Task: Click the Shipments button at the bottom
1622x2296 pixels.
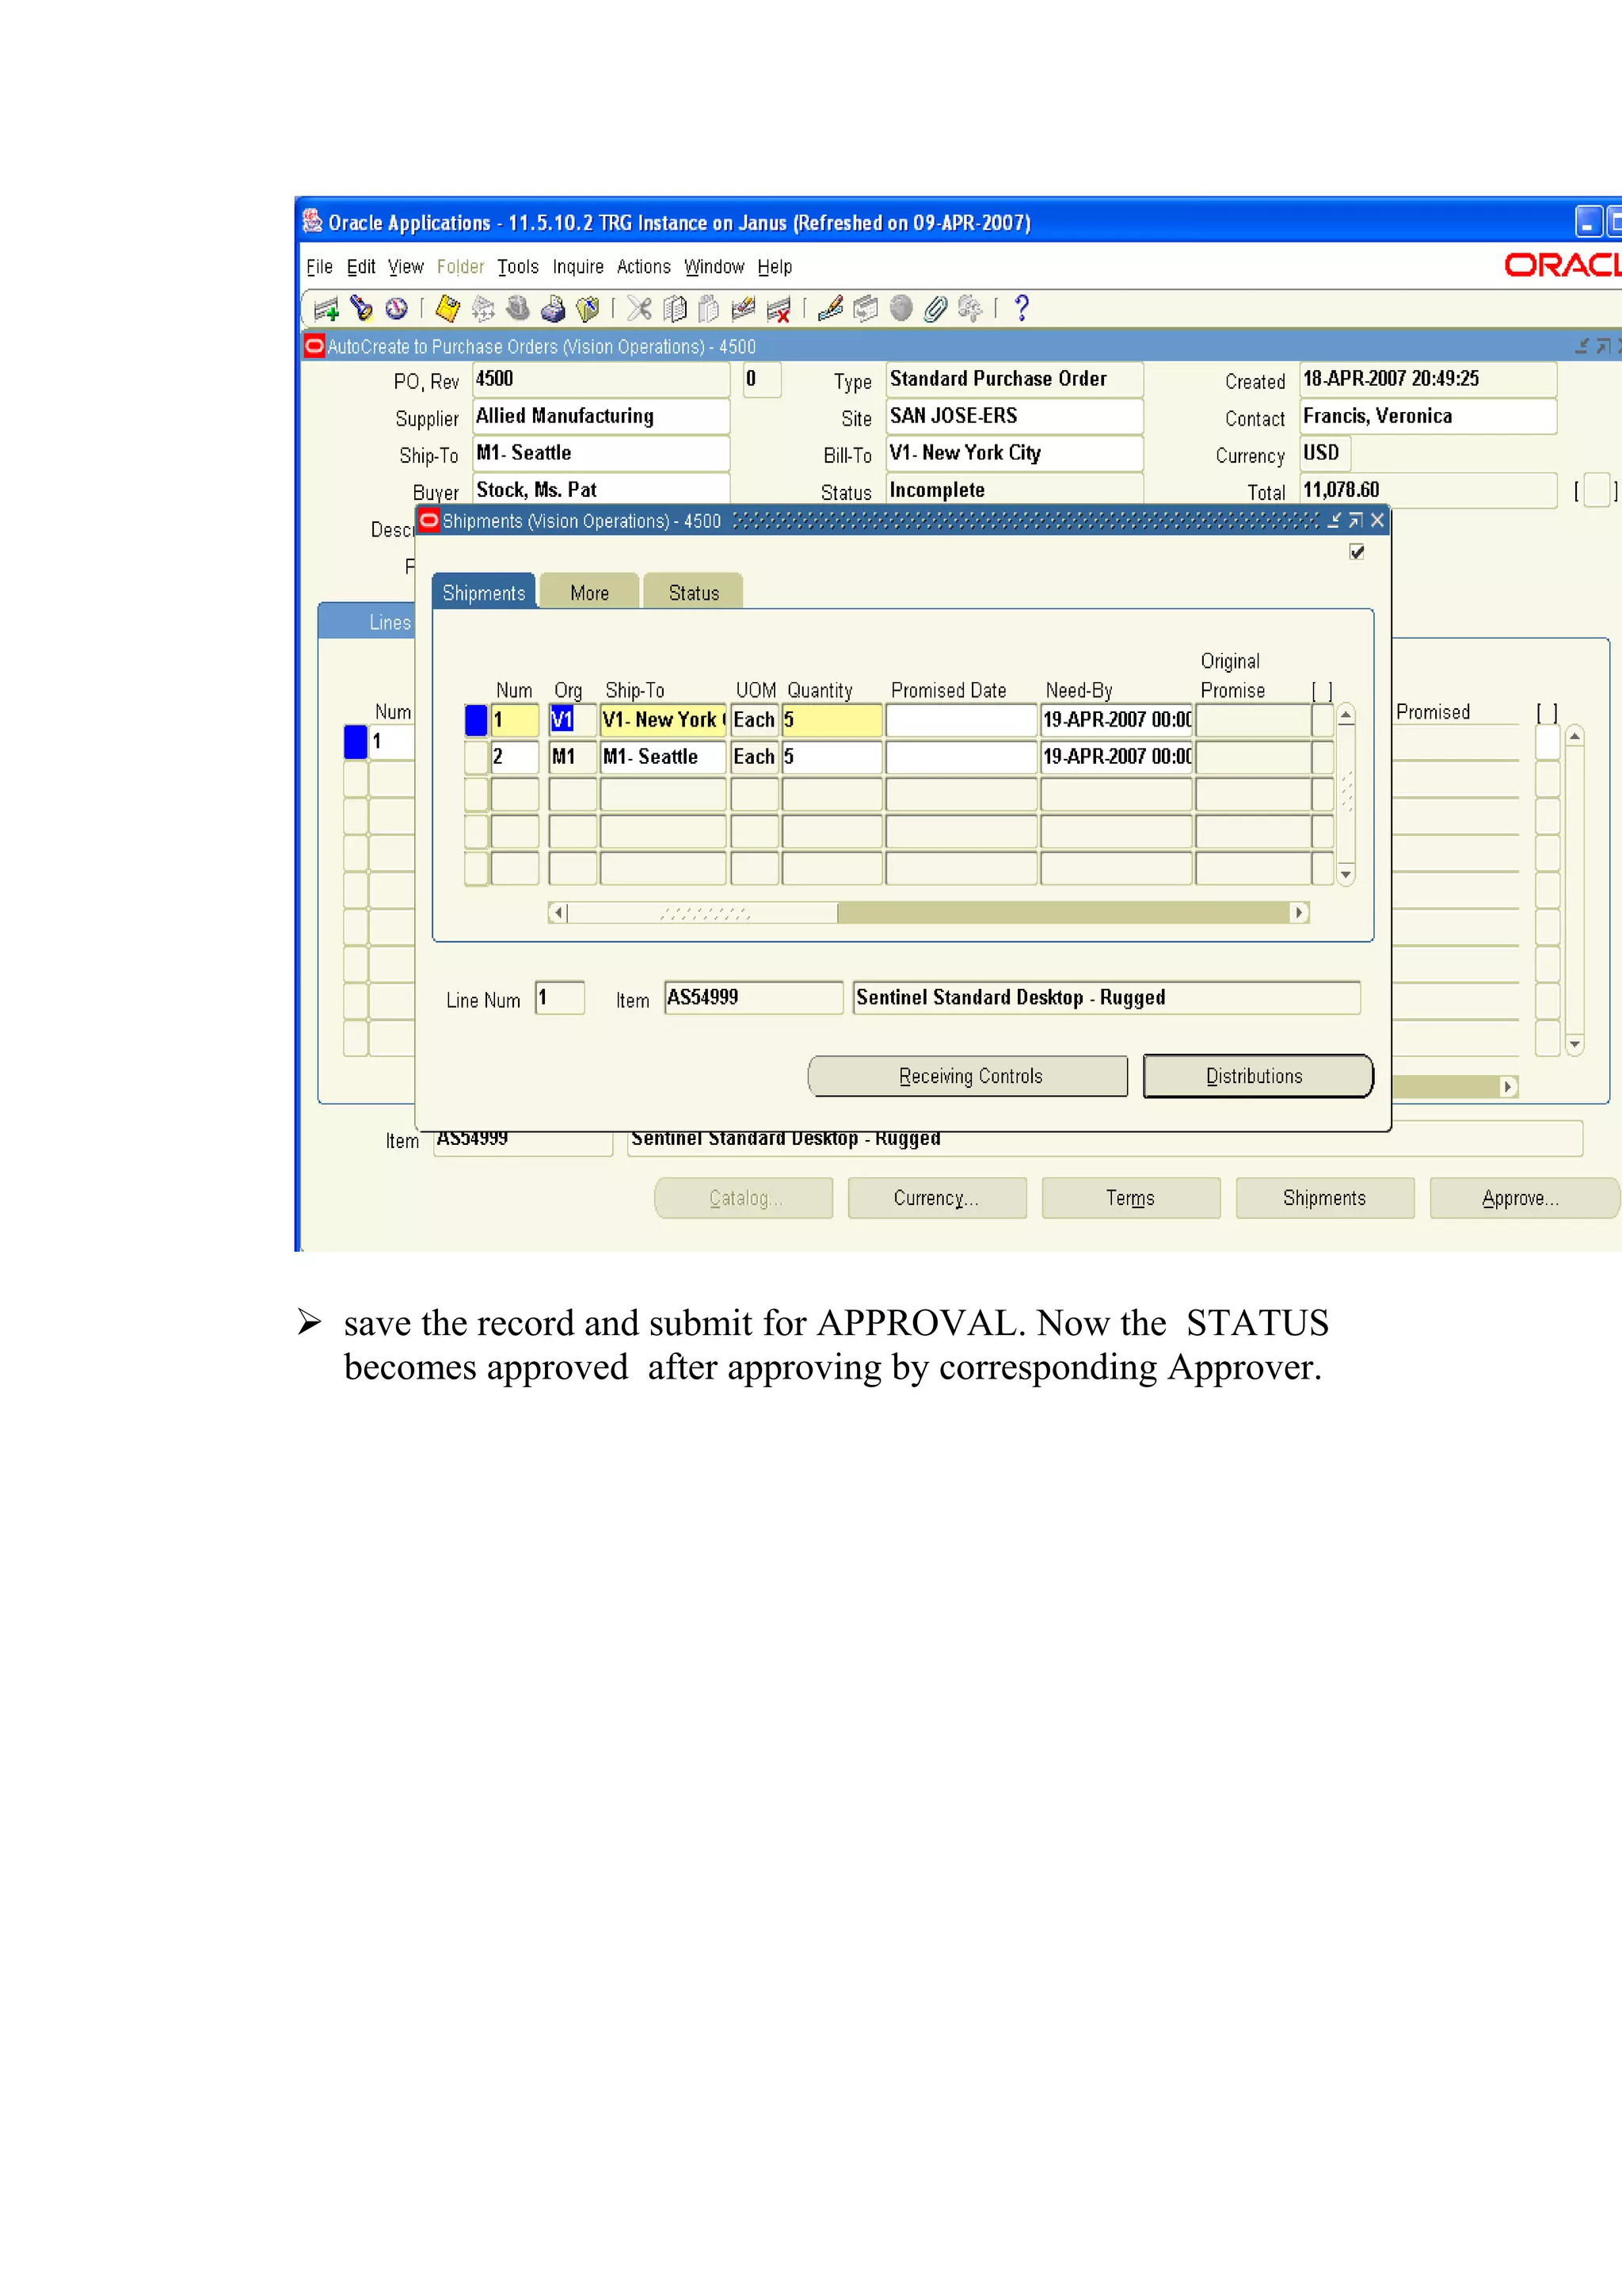Action: [x=1324, y=1198]
